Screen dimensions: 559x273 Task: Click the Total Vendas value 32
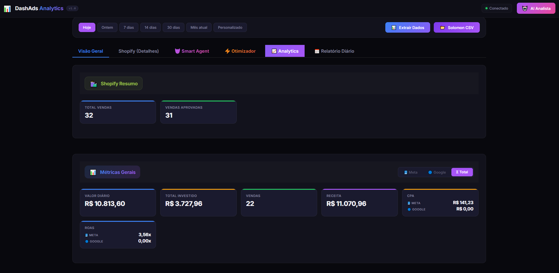point(89,115)
